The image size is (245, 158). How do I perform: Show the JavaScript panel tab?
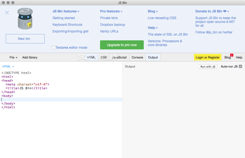tap(119, 57)
